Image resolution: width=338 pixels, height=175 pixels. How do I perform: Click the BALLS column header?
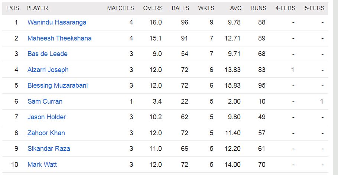point(180,8)
